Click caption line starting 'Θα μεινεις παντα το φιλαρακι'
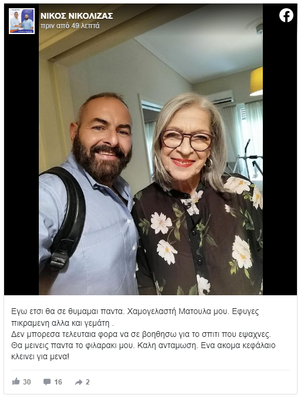304x398 pixels. tap(143, 345)
